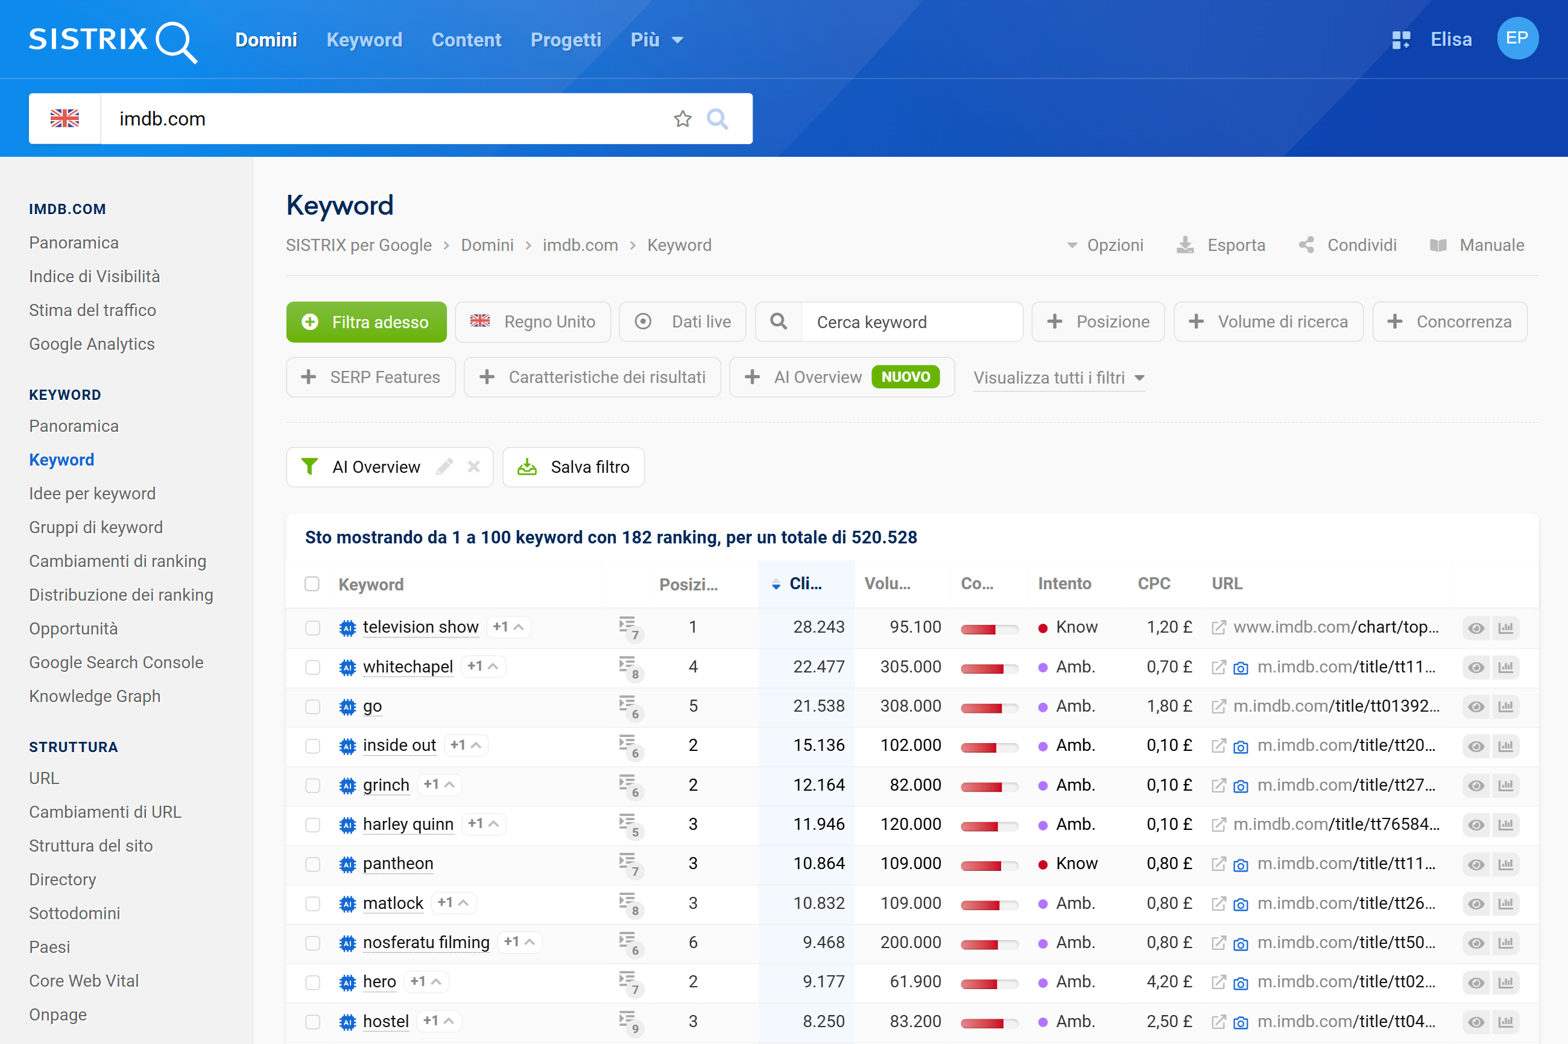Open the Progetti top menu
The height and width of the screenshot is (1044, 1568).
(565, 40)
